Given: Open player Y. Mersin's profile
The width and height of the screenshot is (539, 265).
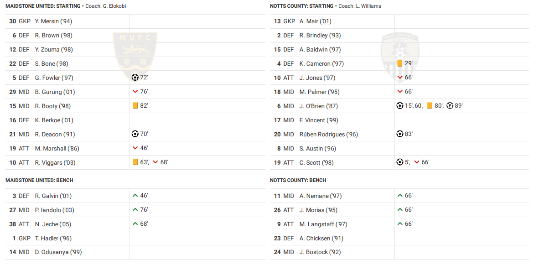Looking at the screenshot, I should click(53, 21).
